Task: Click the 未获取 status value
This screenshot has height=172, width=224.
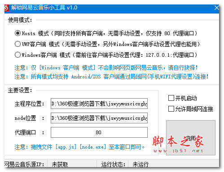Action: tap(60, 164)
